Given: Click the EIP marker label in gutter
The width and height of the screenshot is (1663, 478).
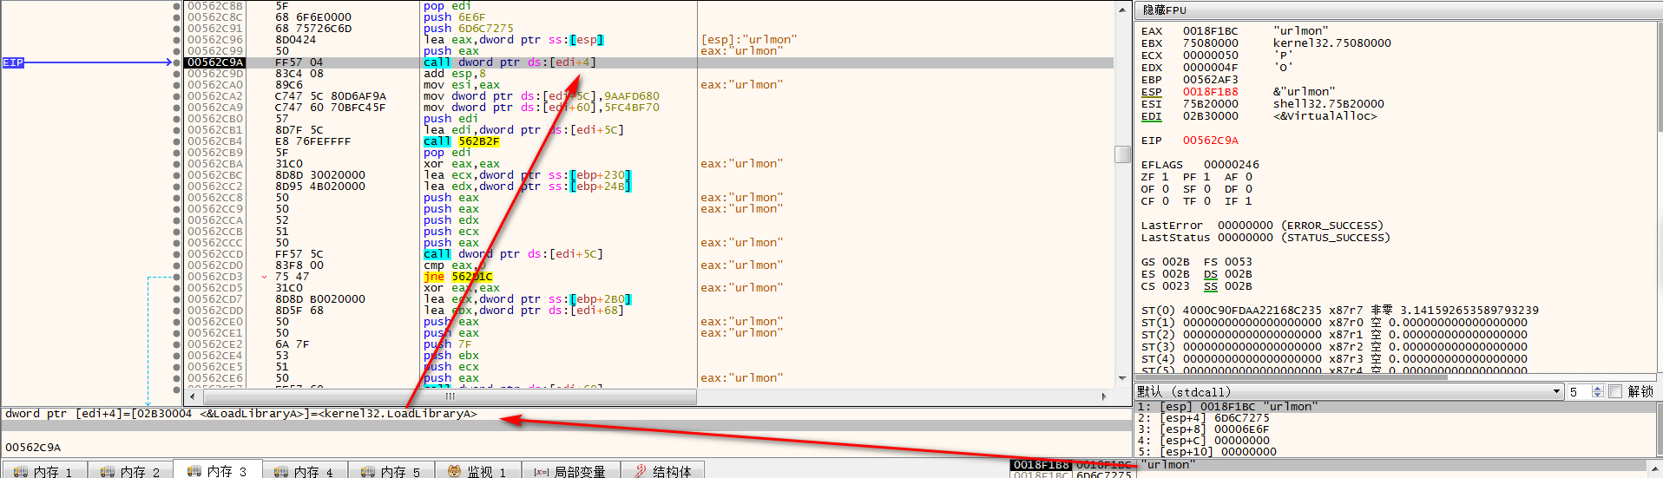Looking at the screenshot, I should pos(13,62).
